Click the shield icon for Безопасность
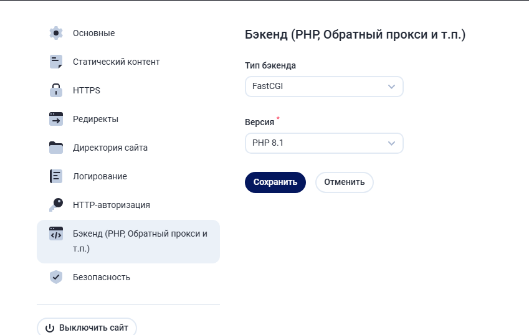The height and width of the screenshot is (335, 529). (56, 277)
